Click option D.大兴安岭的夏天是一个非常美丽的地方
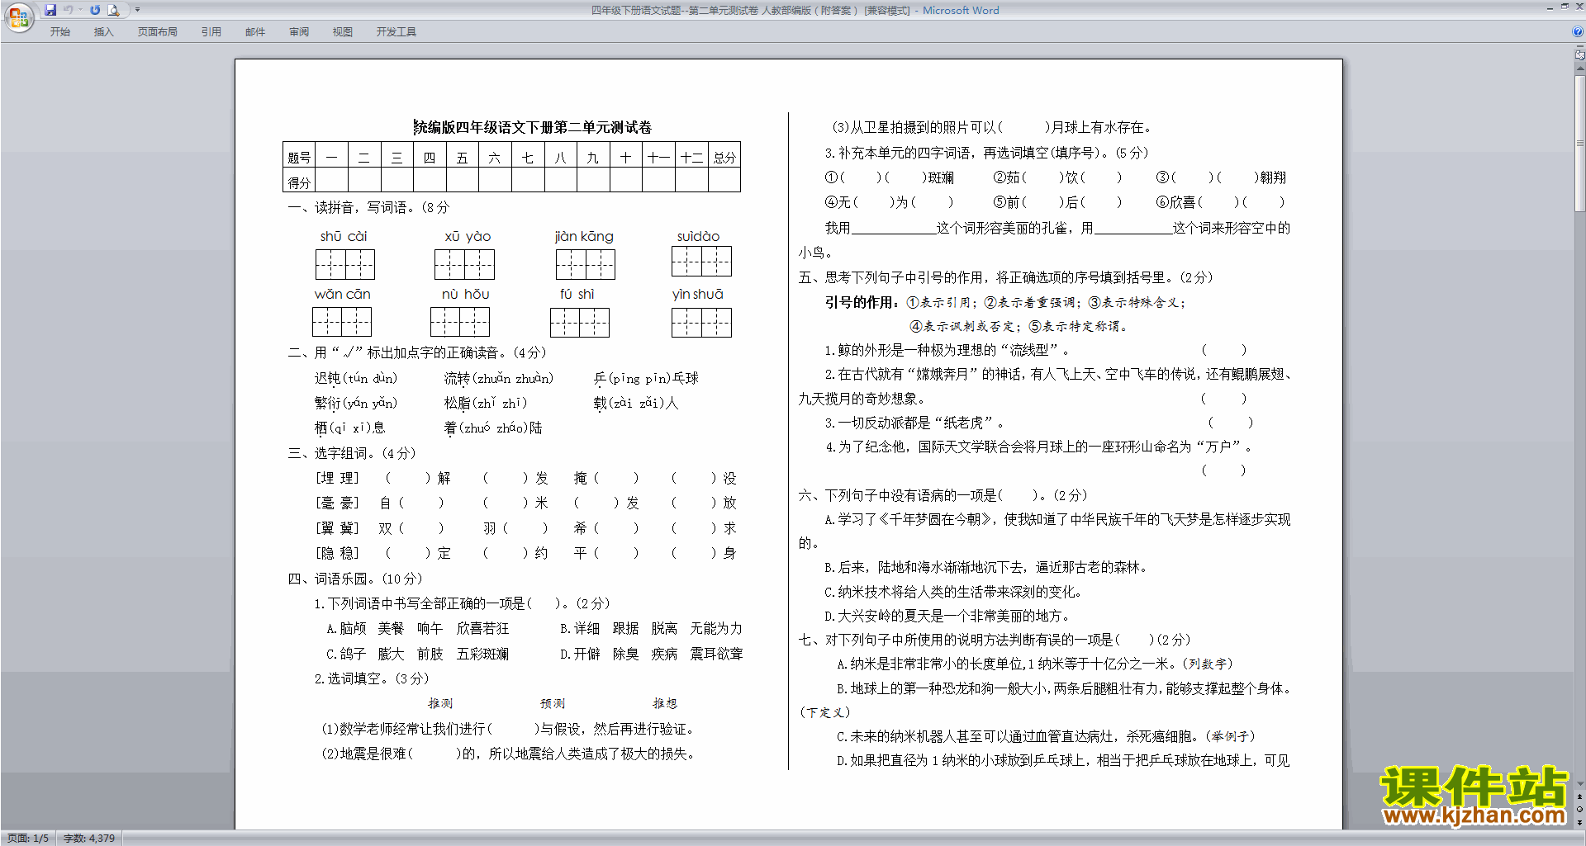Image resolution: width=1586 pixels, height=846 pixels. [948, 616]
